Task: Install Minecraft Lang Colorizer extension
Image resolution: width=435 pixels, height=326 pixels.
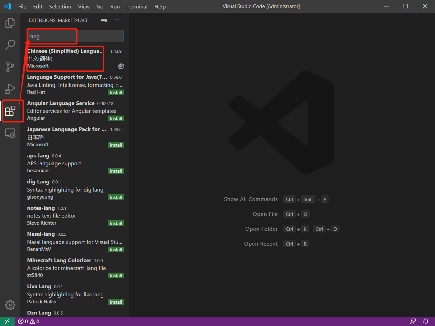Action: (x=116, y=276)
